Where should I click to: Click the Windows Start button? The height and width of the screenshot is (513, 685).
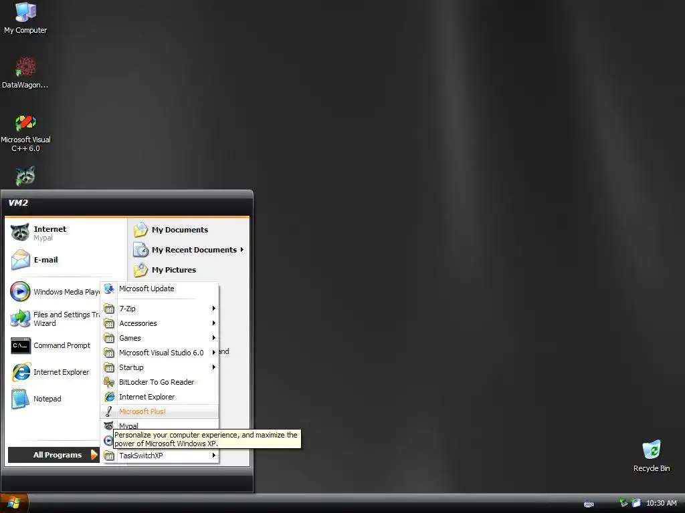point(14,503)
